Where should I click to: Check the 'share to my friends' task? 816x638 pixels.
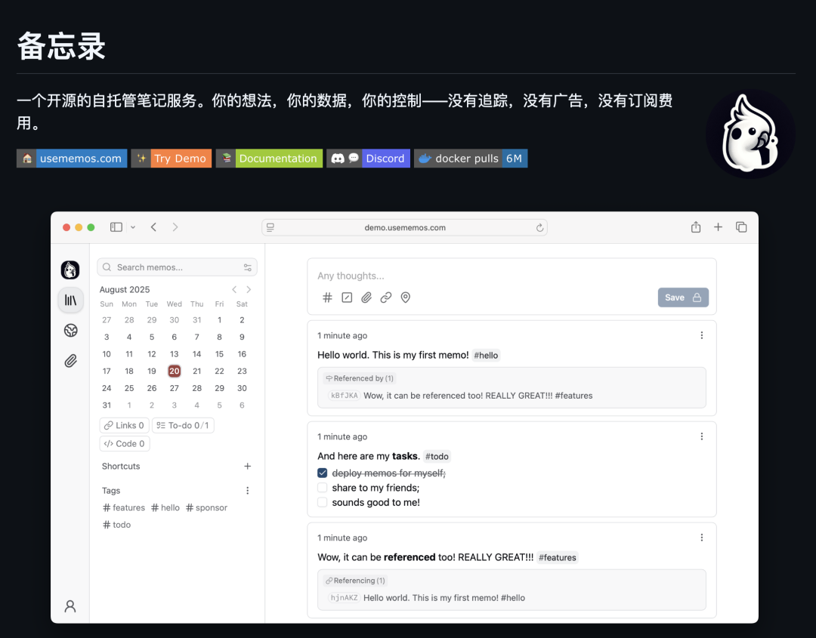323,487
